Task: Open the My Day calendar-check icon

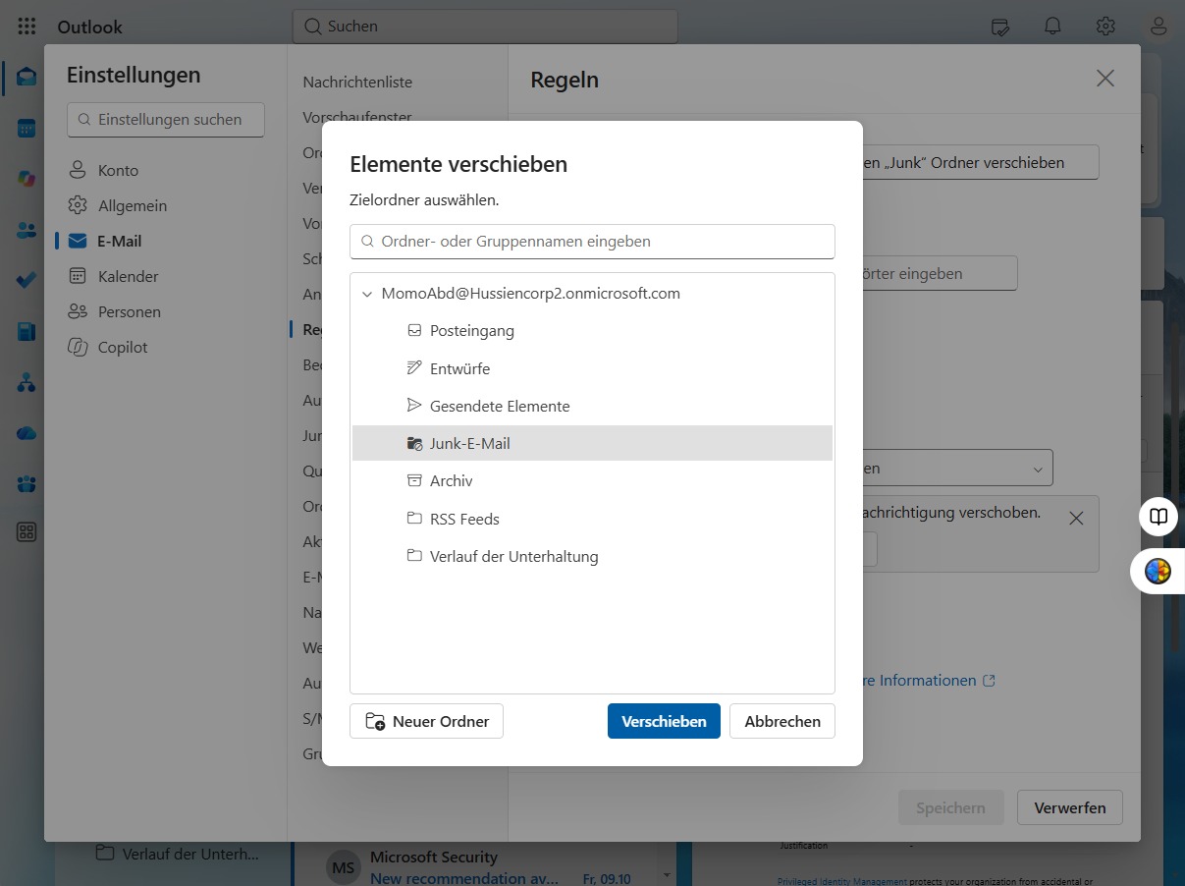Action: (x=1000, y=27)
